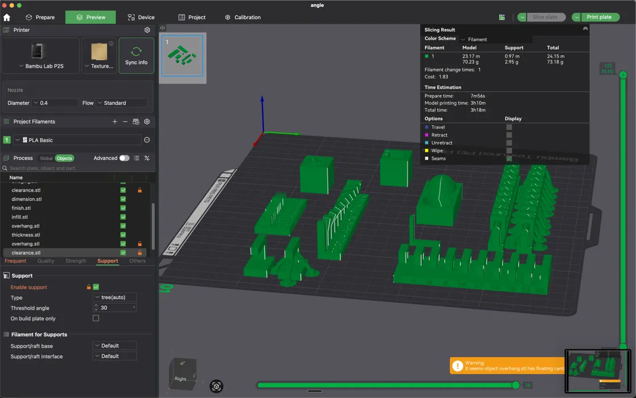Uncheck Enable support checkbox

(x=96, y=287)
